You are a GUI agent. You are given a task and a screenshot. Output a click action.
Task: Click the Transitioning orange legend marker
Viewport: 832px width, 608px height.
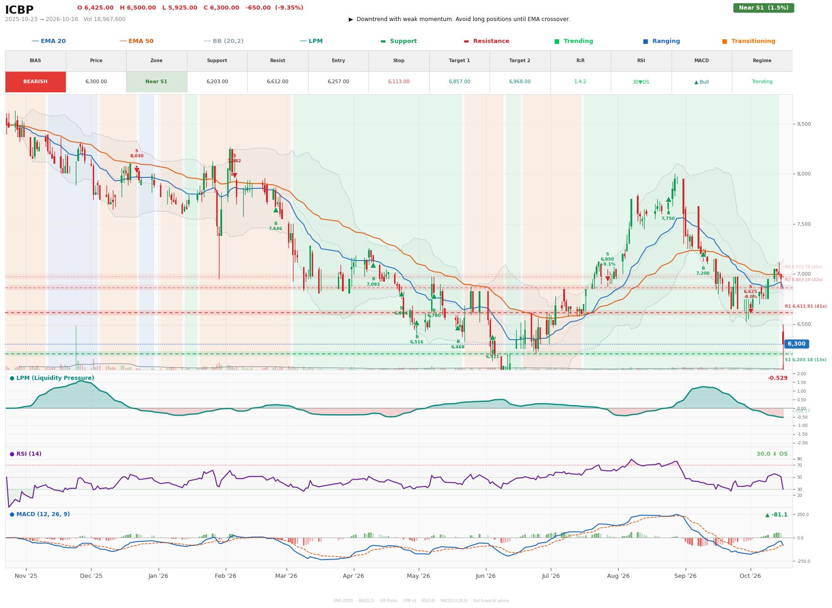click(725, 41)
